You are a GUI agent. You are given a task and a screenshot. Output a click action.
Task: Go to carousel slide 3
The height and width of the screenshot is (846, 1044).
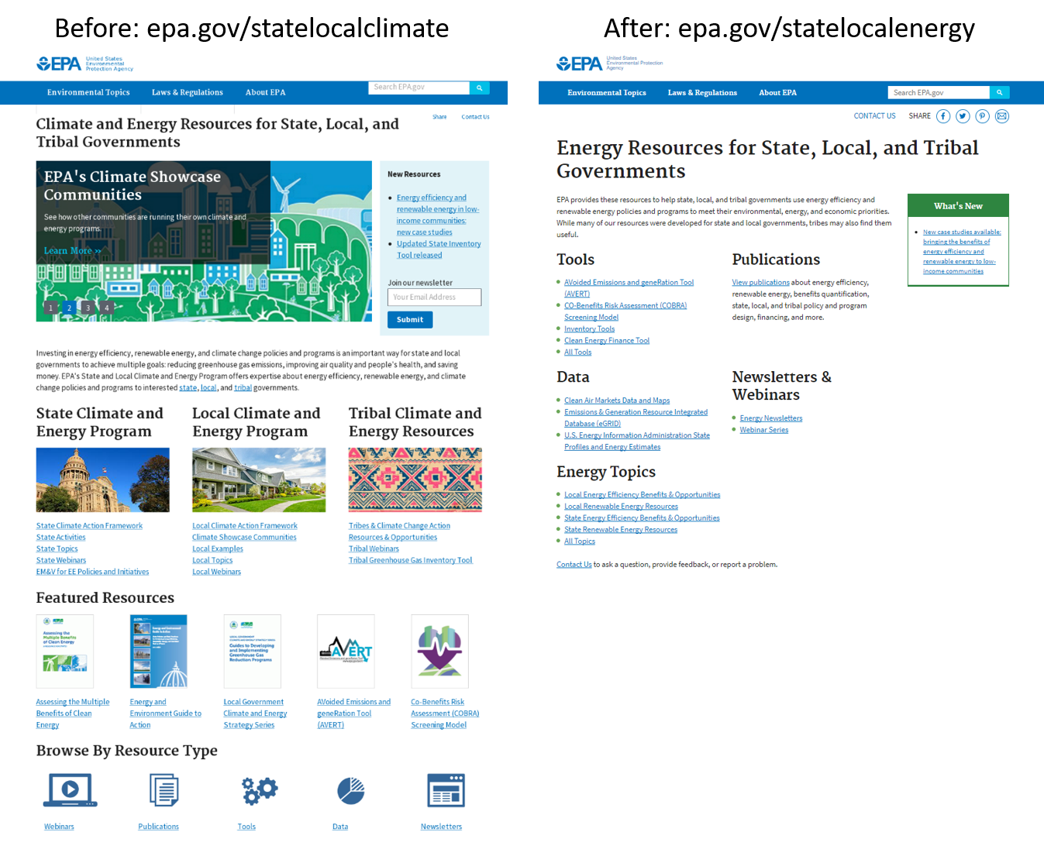coord(88,308)
